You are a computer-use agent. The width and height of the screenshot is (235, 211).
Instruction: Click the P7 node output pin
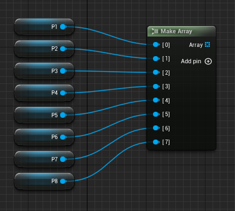pyautogui.click(x=63, y=159)
